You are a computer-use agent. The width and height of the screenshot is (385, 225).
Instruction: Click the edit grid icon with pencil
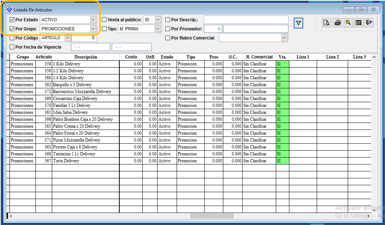click(x=359, y=23)
